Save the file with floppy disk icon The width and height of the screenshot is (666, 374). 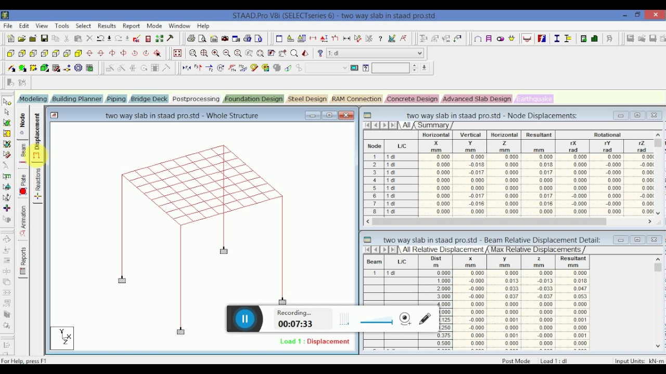pos(44,38)
